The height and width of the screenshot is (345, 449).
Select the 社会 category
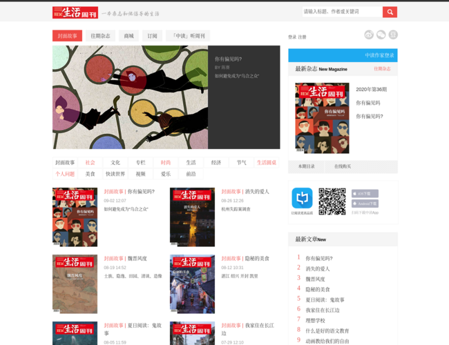[90, 162]
